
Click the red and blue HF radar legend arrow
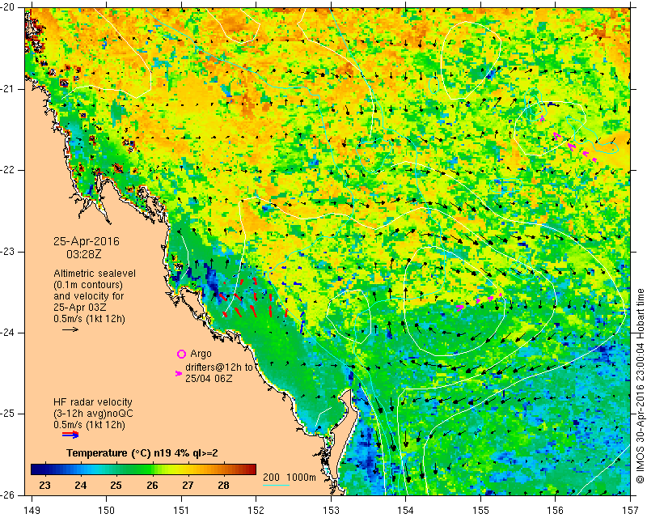click(70, 435)
